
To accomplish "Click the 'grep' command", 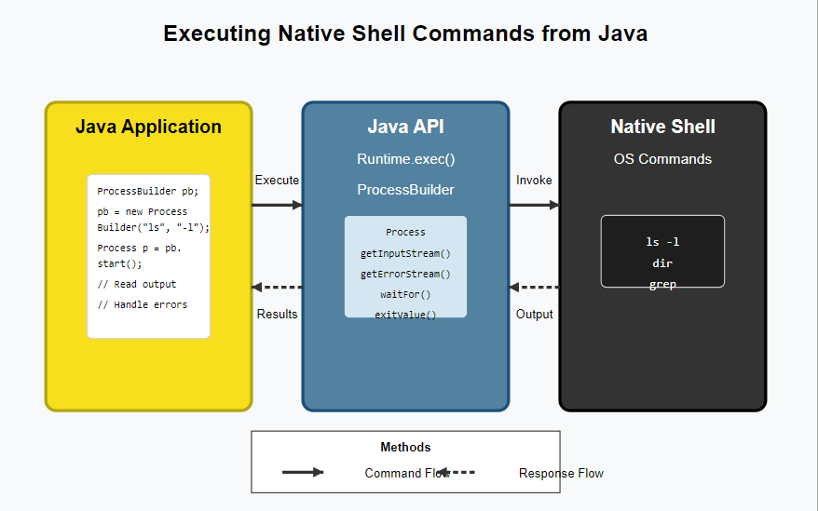I will coord(662,285).
